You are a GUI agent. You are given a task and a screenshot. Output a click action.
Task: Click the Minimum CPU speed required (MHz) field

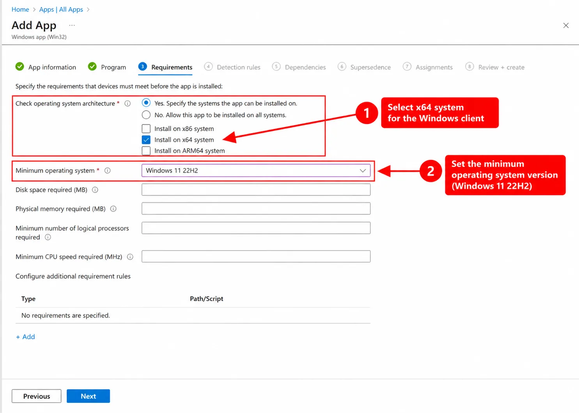256,257
